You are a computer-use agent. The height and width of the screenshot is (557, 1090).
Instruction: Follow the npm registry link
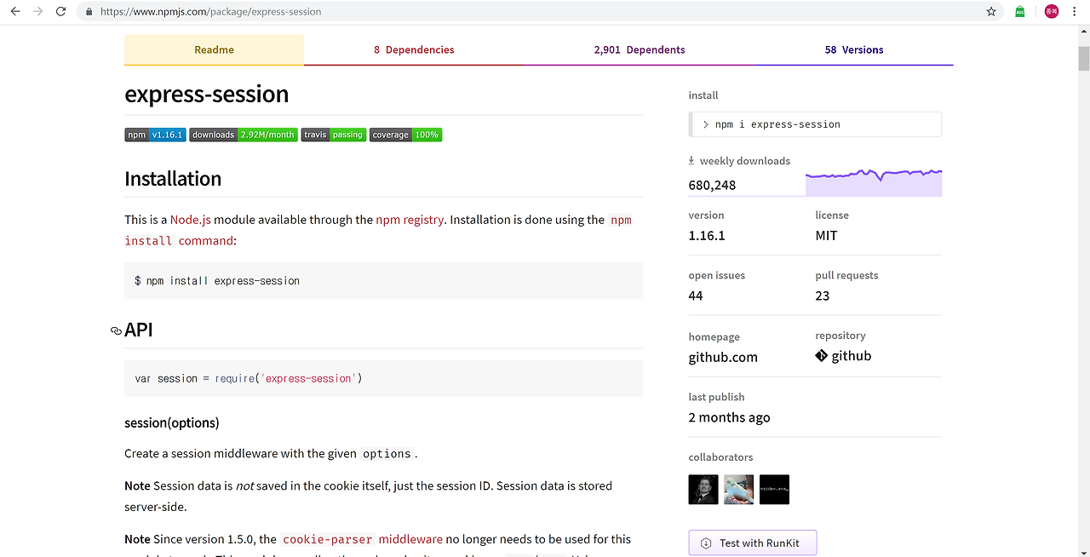[410, 220]
